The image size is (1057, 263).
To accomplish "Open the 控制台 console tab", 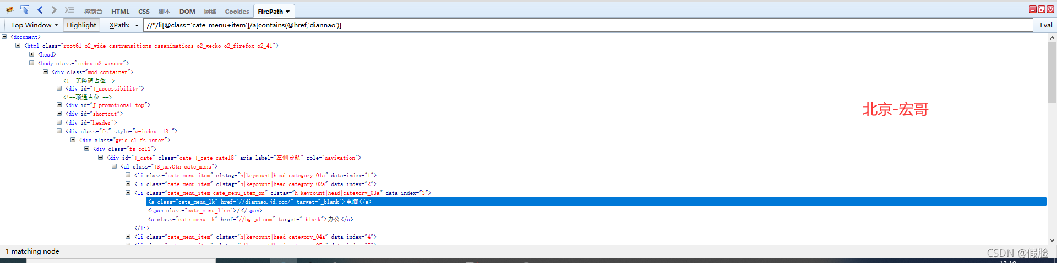I will coord(93,11).
